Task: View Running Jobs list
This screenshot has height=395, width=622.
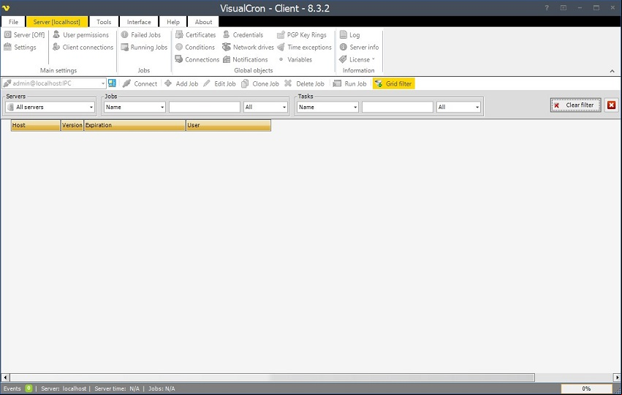Action: [x=145, y=48]
